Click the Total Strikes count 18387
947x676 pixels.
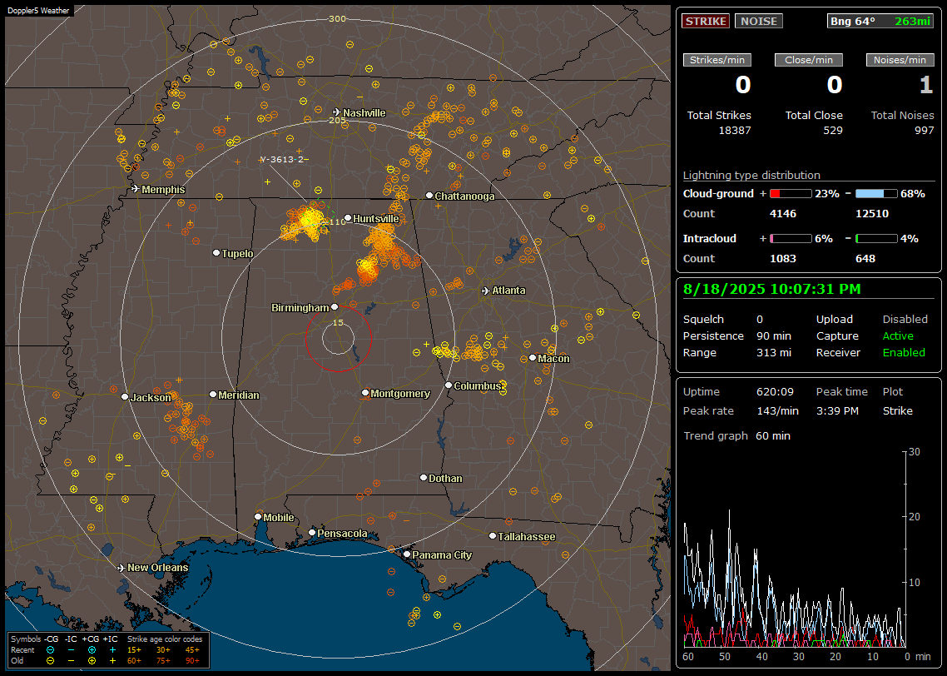click(735, 131)
